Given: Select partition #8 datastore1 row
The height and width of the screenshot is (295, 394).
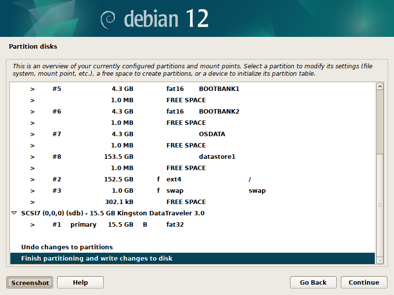Looking at the screenshot, I should [x=193, y=156].
